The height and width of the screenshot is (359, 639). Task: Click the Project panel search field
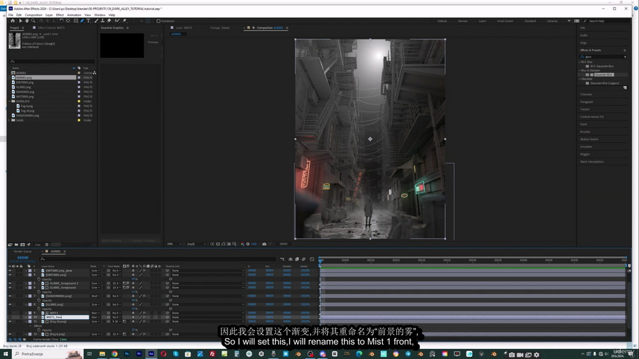click(52, 61)
